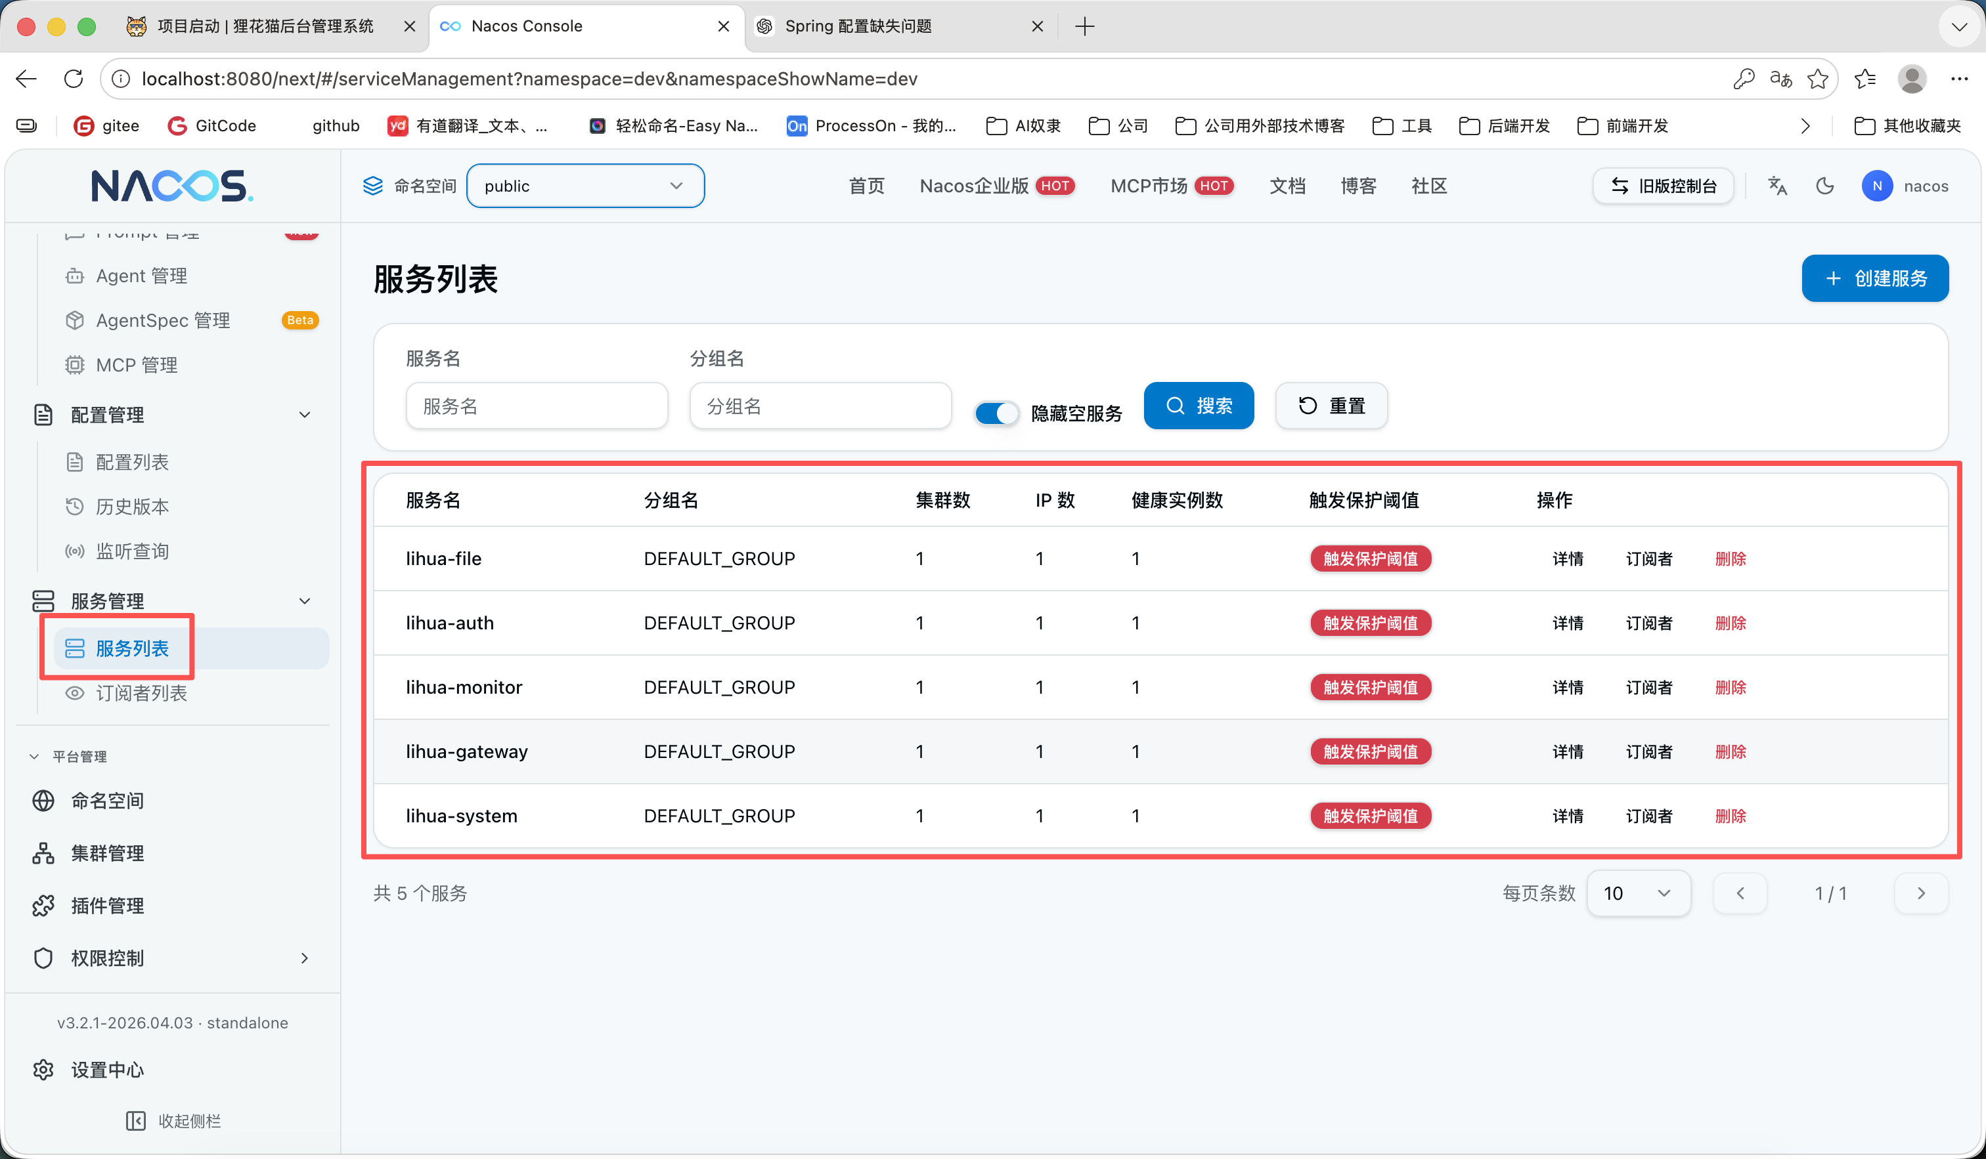Open the tab search chevron

(x=1959, y=26)
